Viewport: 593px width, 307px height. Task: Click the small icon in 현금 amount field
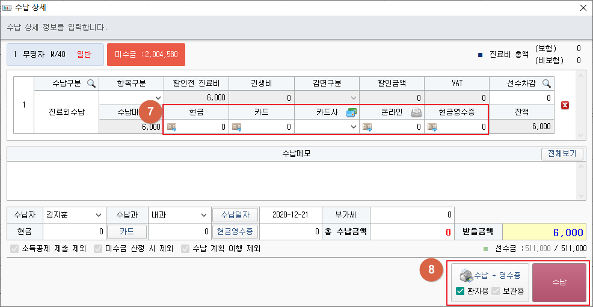point(171,127)
